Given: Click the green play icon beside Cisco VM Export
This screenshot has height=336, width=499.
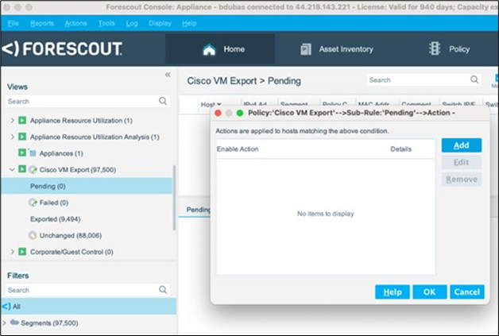Looking at the screenshot, I should pos(22,169).
